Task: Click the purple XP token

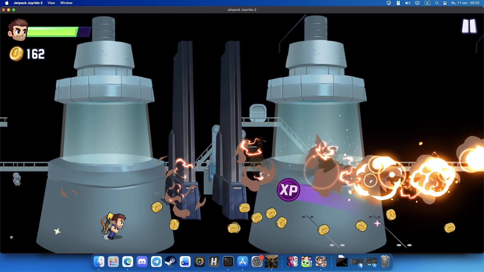Action: click(289, 190)
